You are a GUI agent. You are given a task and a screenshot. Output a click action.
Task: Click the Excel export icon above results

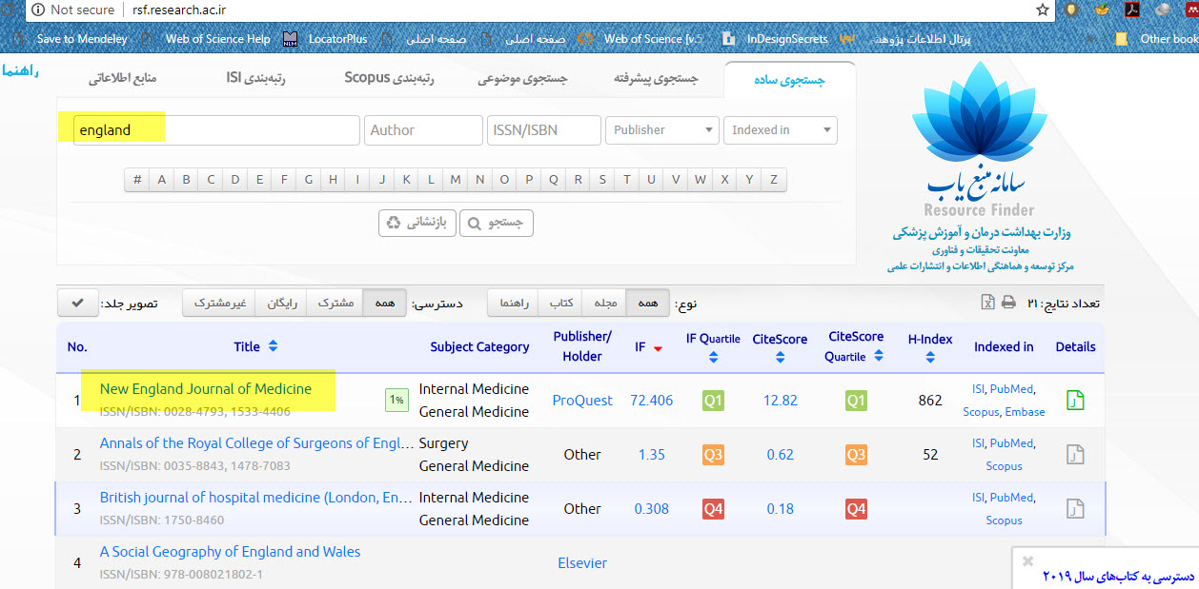(988, 303)
